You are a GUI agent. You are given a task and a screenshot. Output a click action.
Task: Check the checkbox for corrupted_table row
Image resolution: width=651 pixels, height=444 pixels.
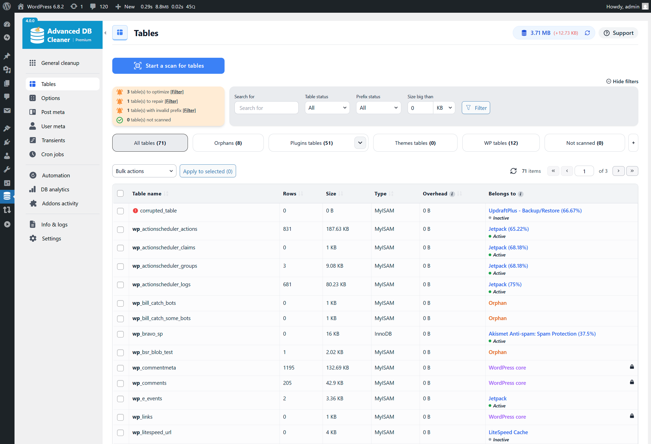[x=120, y=211]
